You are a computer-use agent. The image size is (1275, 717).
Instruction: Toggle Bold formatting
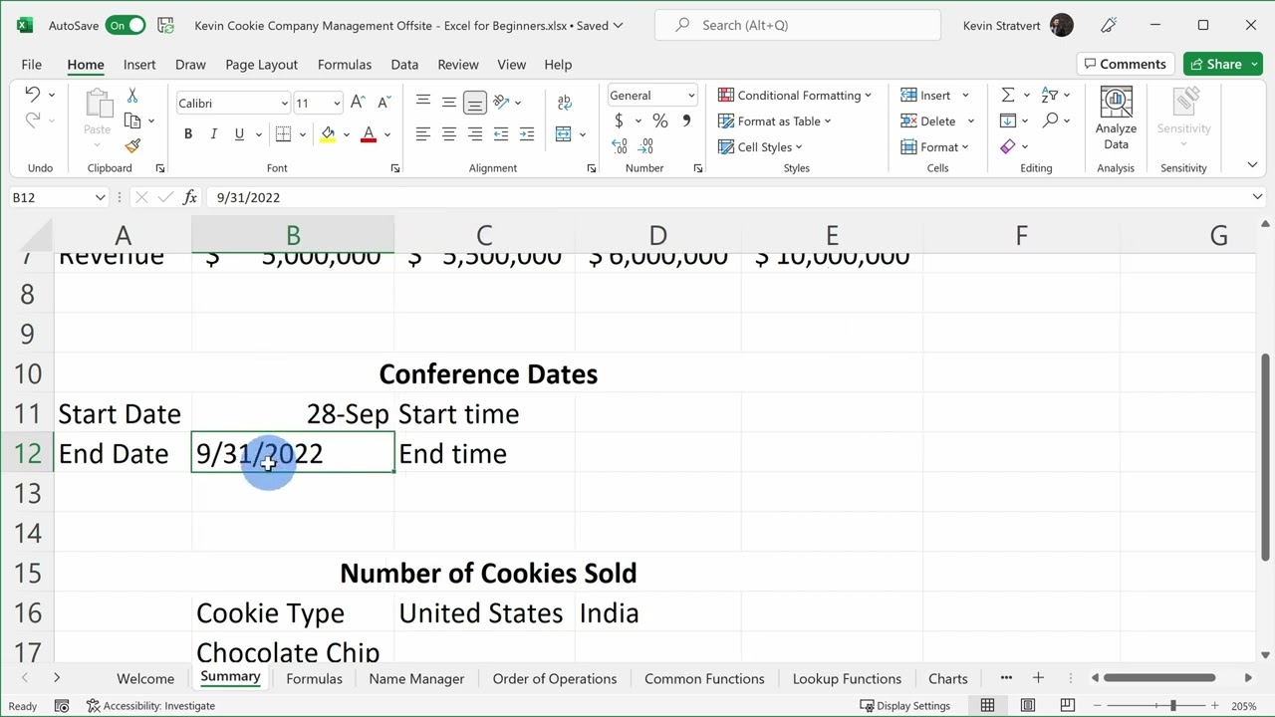(x=188, y=133)
